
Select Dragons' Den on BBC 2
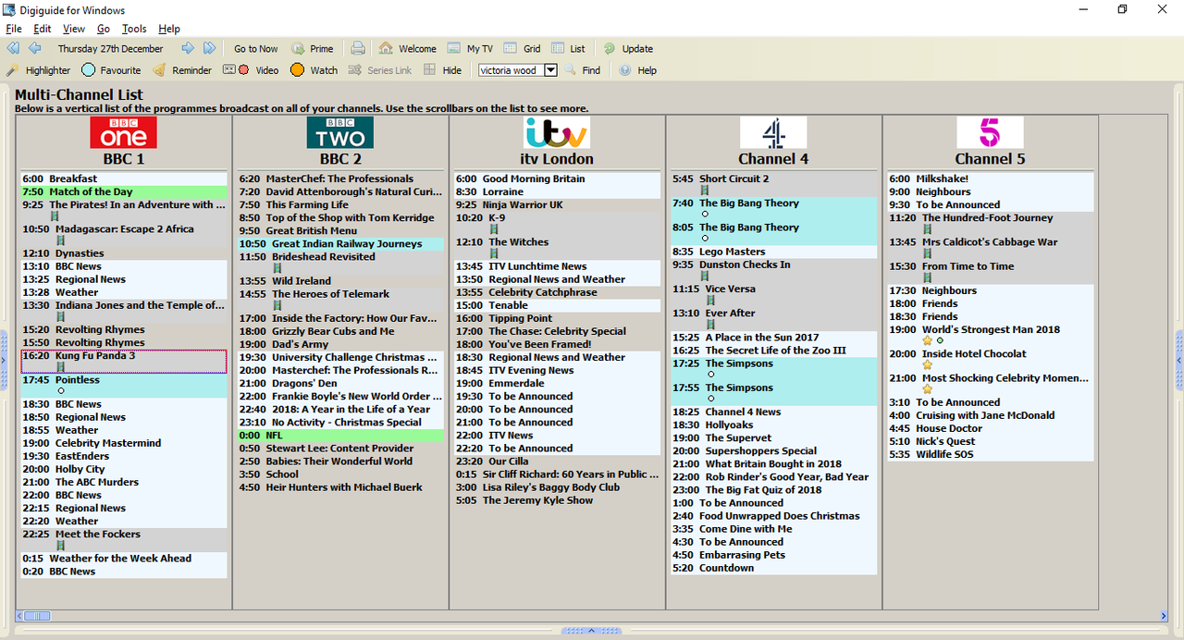(x=340, y=383)
